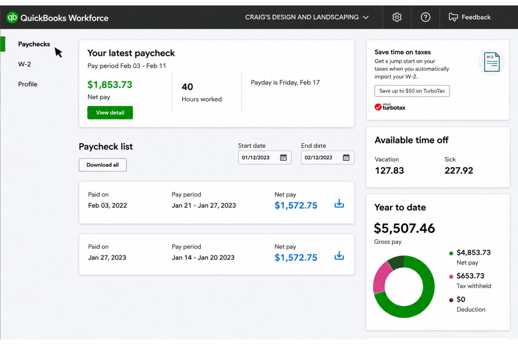This screenshot has width=518, height=345.
Task: Click the Save time on taxes heading
Action: (402, 52)
